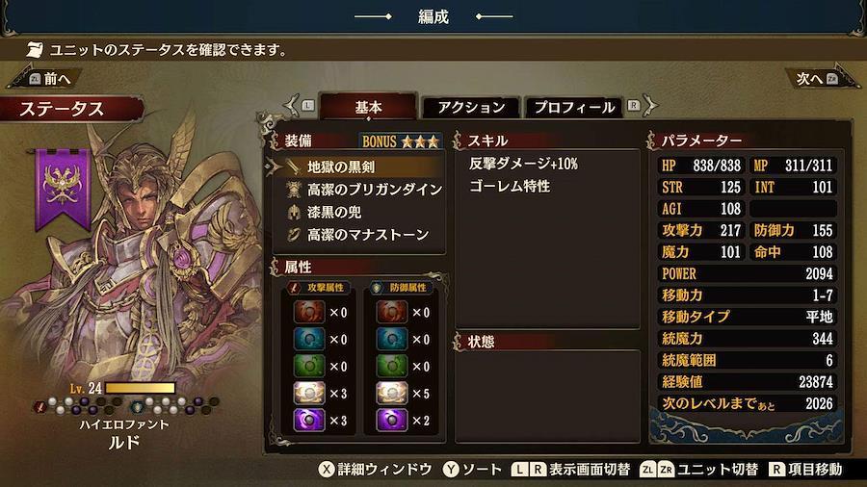This screenshot has width=867, height=487.
Task: Click the ソート sort option
Action: [x=472, y=470]
